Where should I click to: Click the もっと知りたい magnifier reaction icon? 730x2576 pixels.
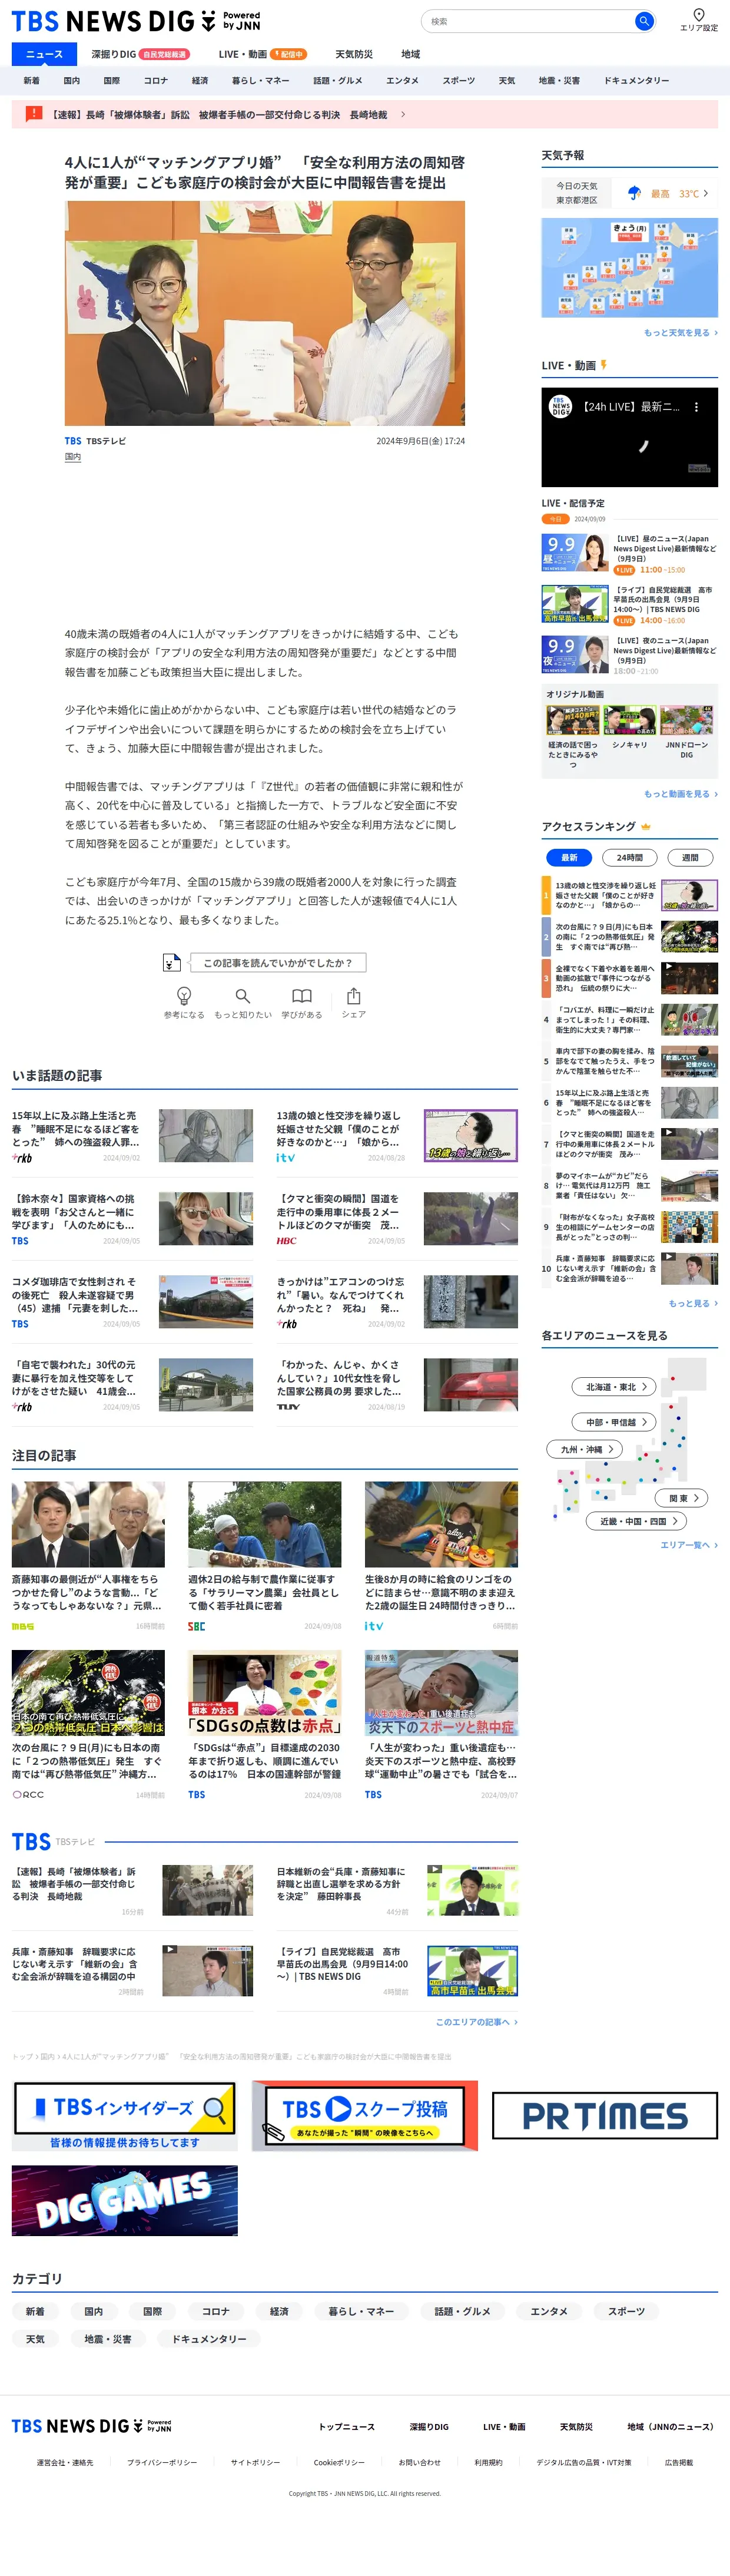(x=242, y=995)
